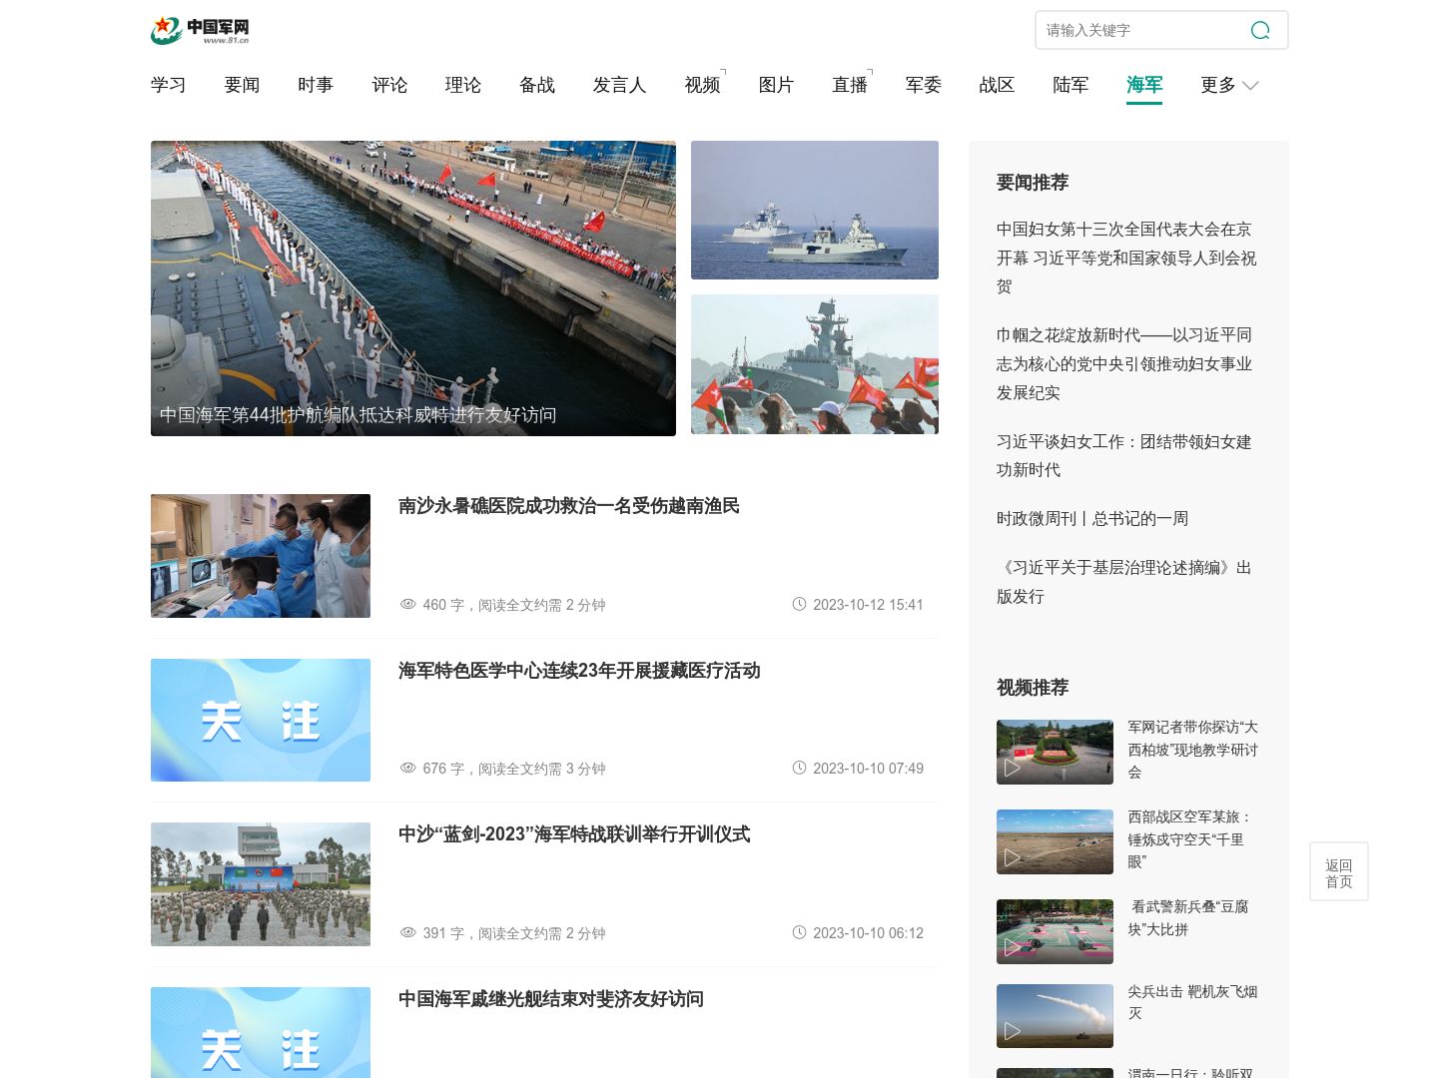Open the 要闻 navigation tab
The image size is (1438, 1078).
(242, 85)
